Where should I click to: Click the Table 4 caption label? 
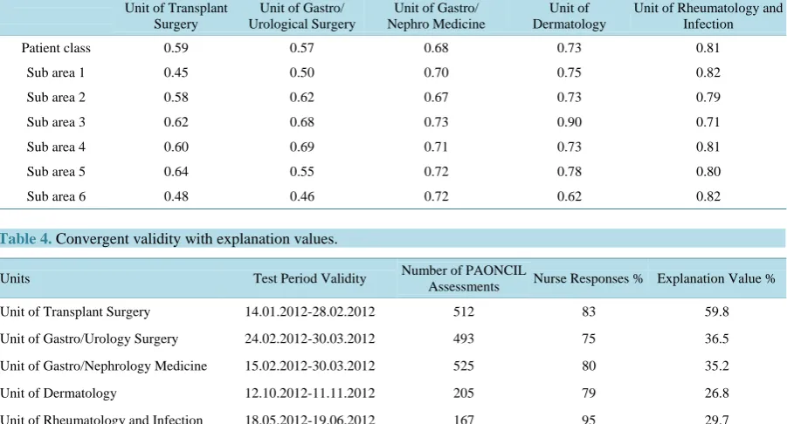tap(25, 239)
